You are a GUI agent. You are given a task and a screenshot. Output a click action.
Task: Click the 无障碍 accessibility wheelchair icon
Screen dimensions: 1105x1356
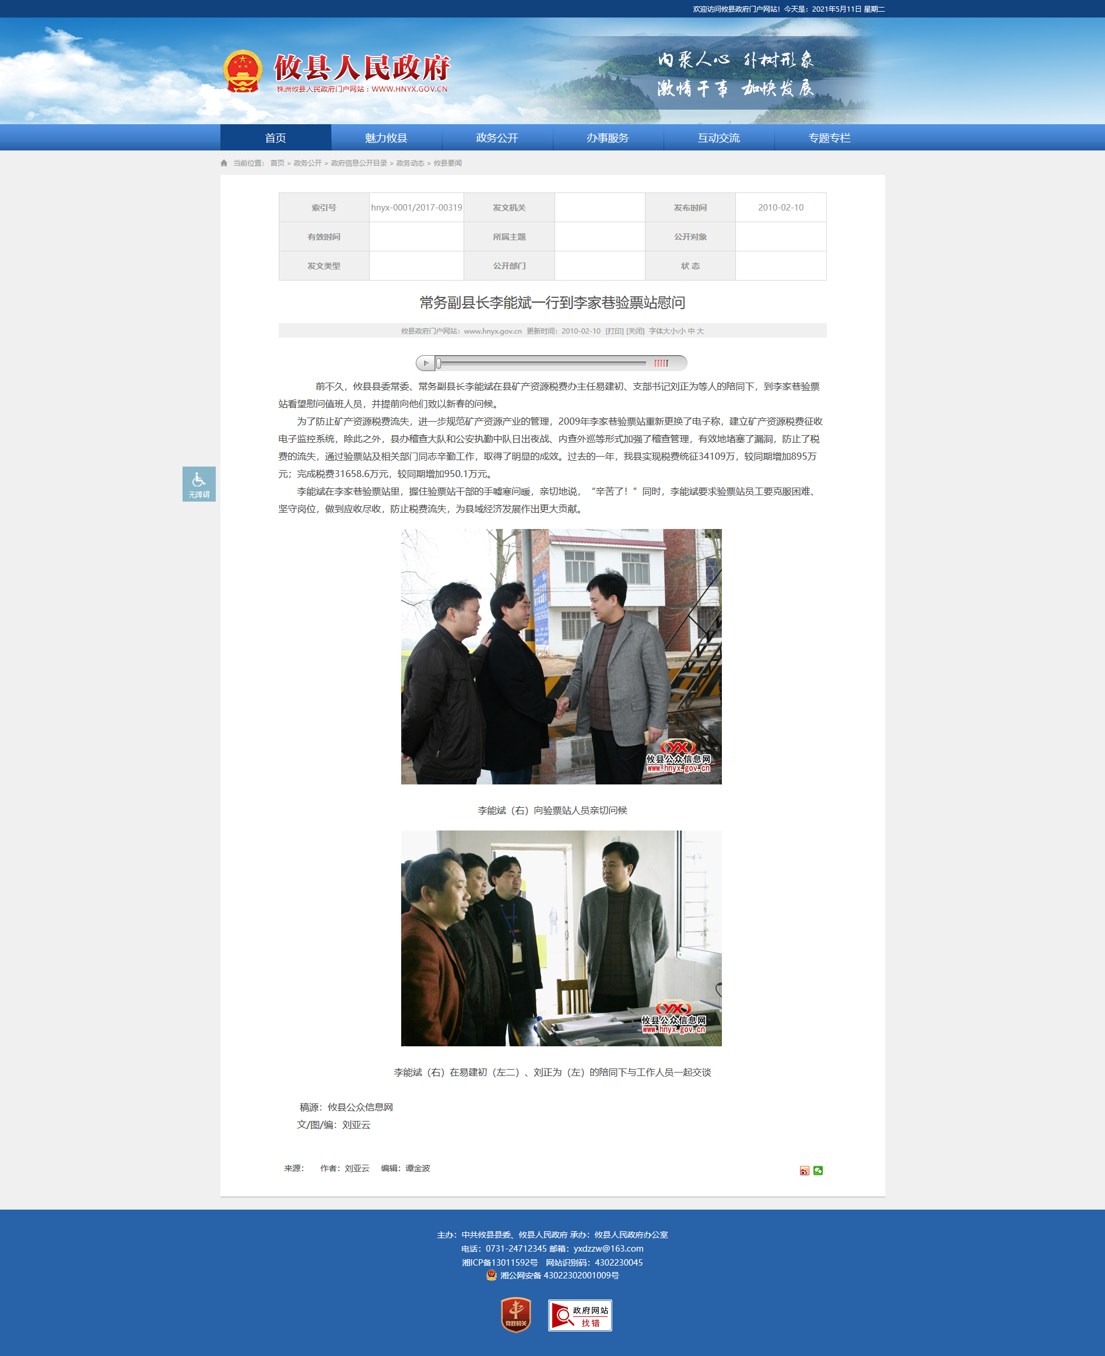tap(199, 483)
